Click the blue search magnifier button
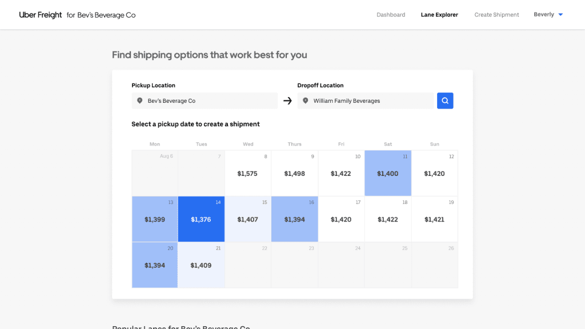 click(445, 101)
